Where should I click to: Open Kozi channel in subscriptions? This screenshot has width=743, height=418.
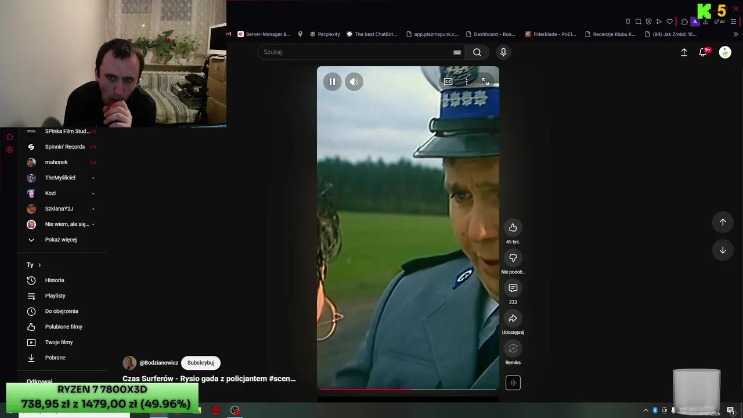pyautogui.click(x=62, y=193)
